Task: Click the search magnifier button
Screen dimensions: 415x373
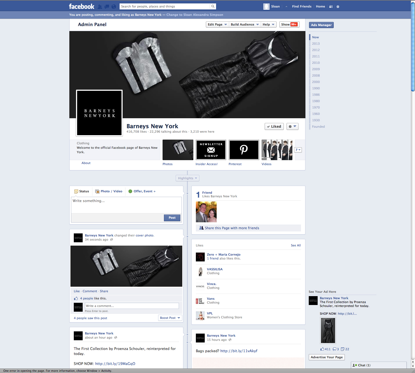Action: pyautogui.click(x=213, y=6)
